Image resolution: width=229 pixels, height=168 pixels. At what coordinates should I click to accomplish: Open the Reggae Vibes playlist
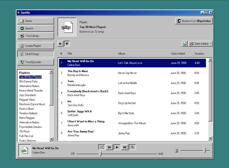click(x=27, y=100)
